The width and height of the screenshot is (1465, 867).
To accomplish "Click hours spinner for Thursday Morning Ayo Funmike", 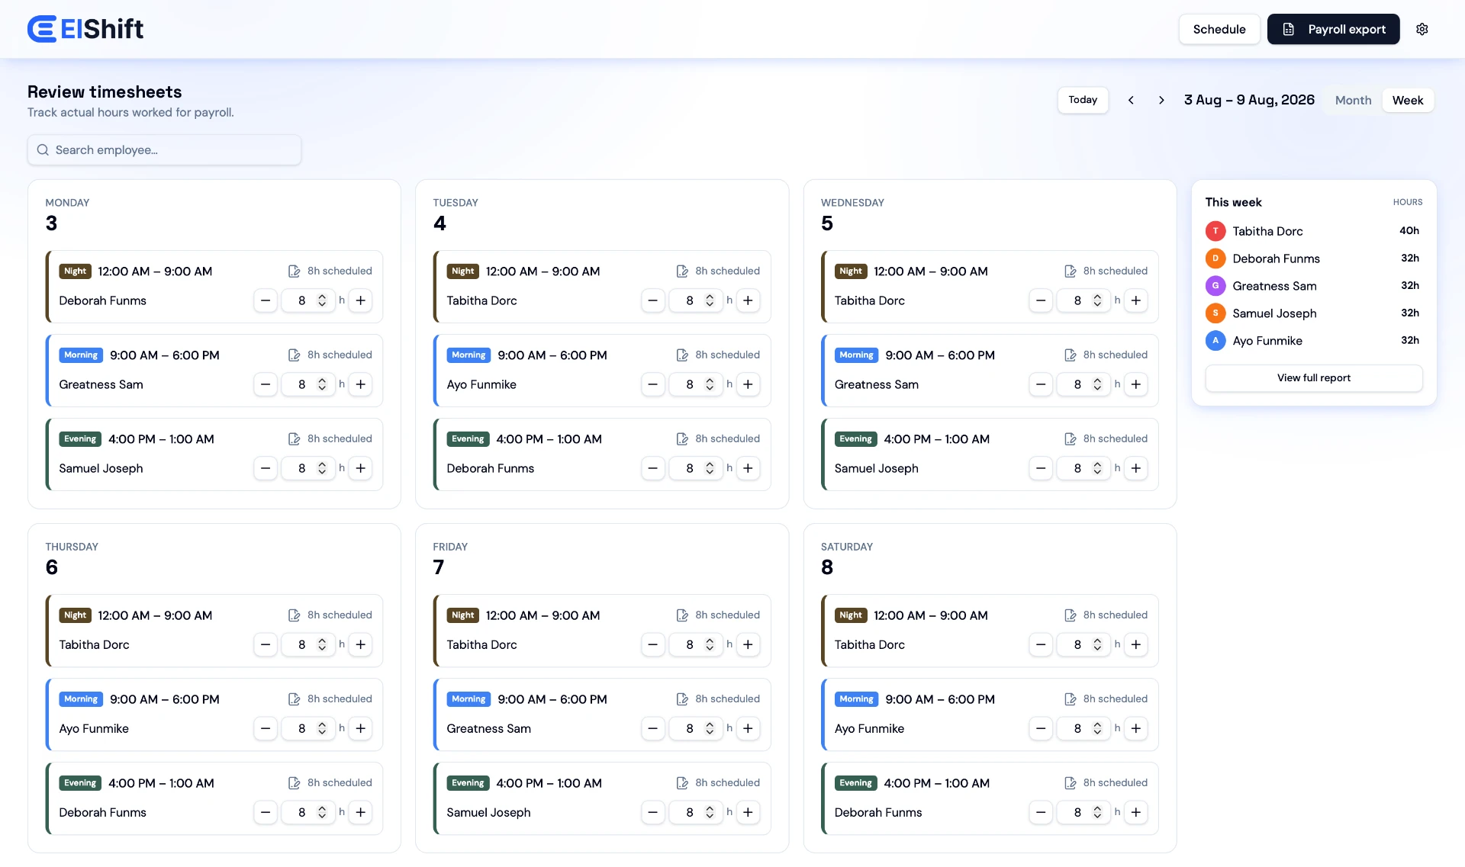I will 322,728.
